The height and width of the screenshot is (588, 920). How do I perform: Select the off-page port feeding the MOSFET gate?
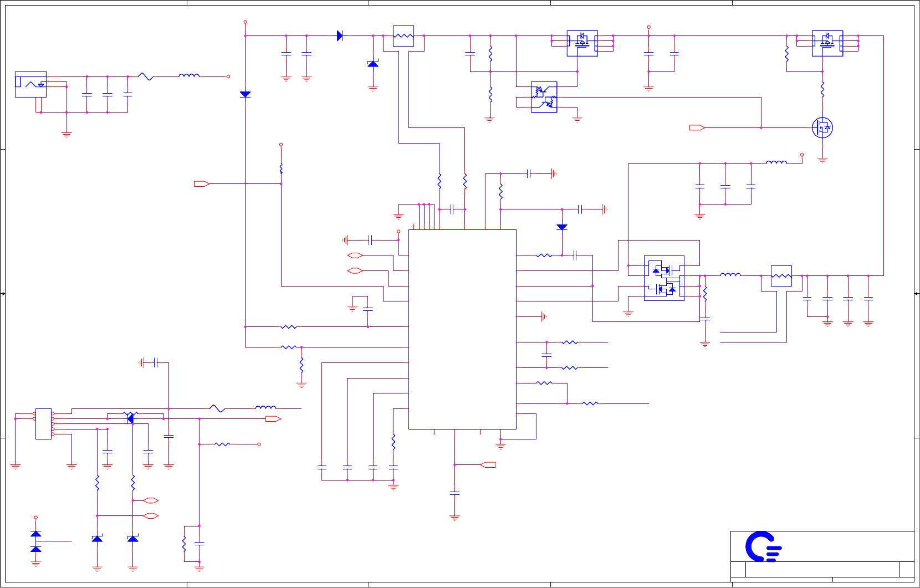pyautogui.click(x=697, y=128)
